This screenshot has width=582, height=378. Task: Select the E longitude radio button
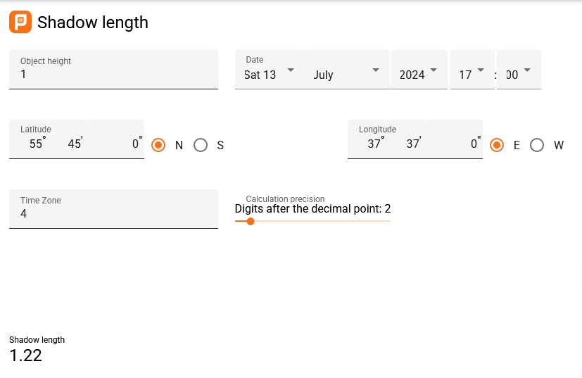[497, 145]
